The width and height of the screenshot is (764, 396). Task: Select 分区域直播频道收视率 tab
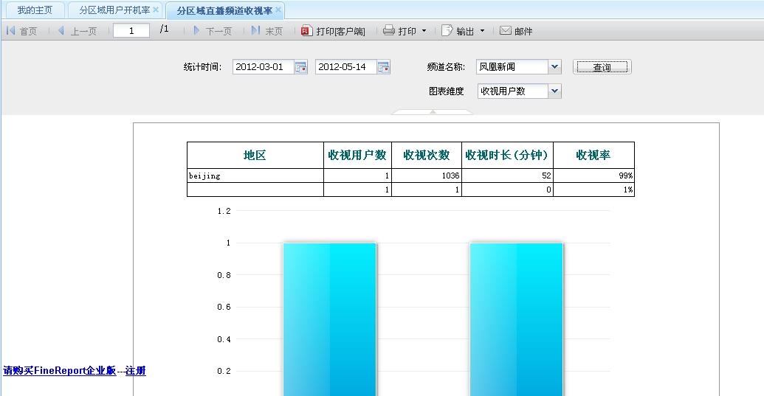click(x=224, y=11)
